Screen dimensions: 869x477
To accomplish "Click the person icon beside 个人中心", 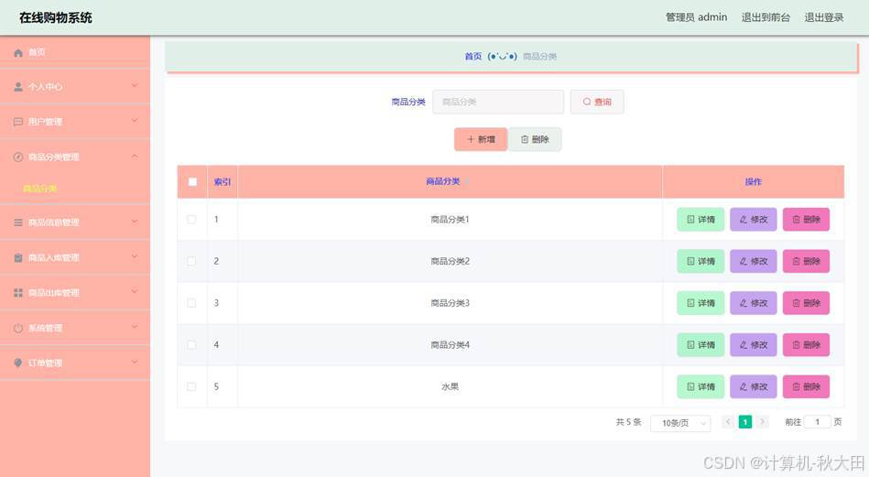I will 18,87.
